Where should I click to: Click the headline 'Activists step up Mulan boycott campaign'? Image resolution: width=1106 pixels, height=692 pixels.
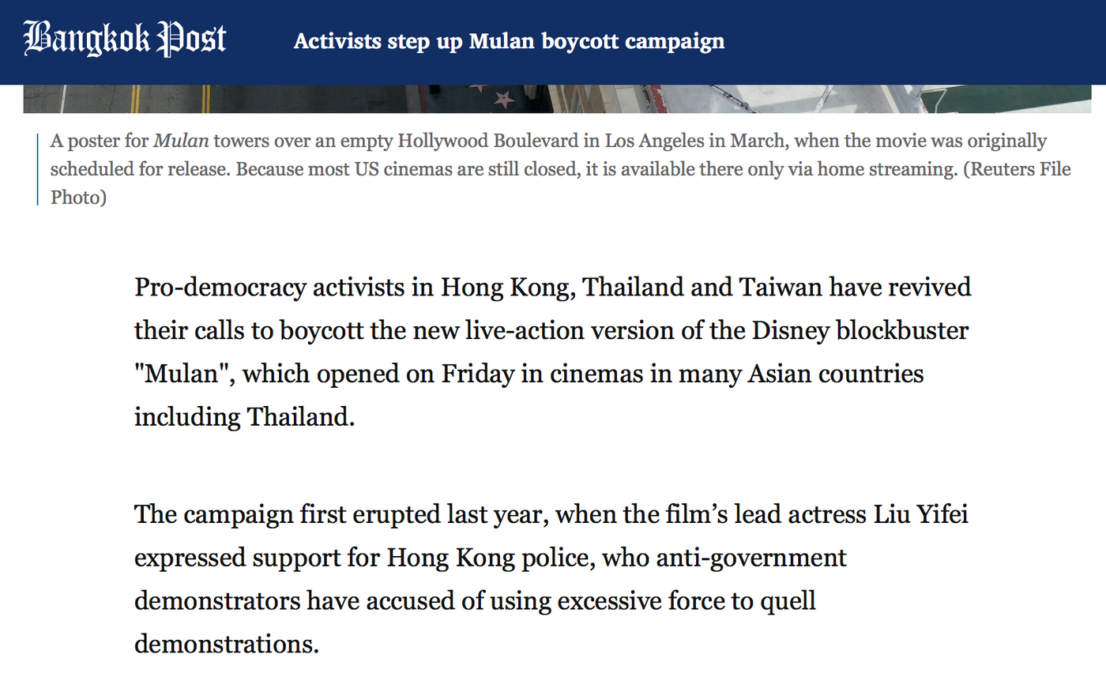tap(509, 41)
